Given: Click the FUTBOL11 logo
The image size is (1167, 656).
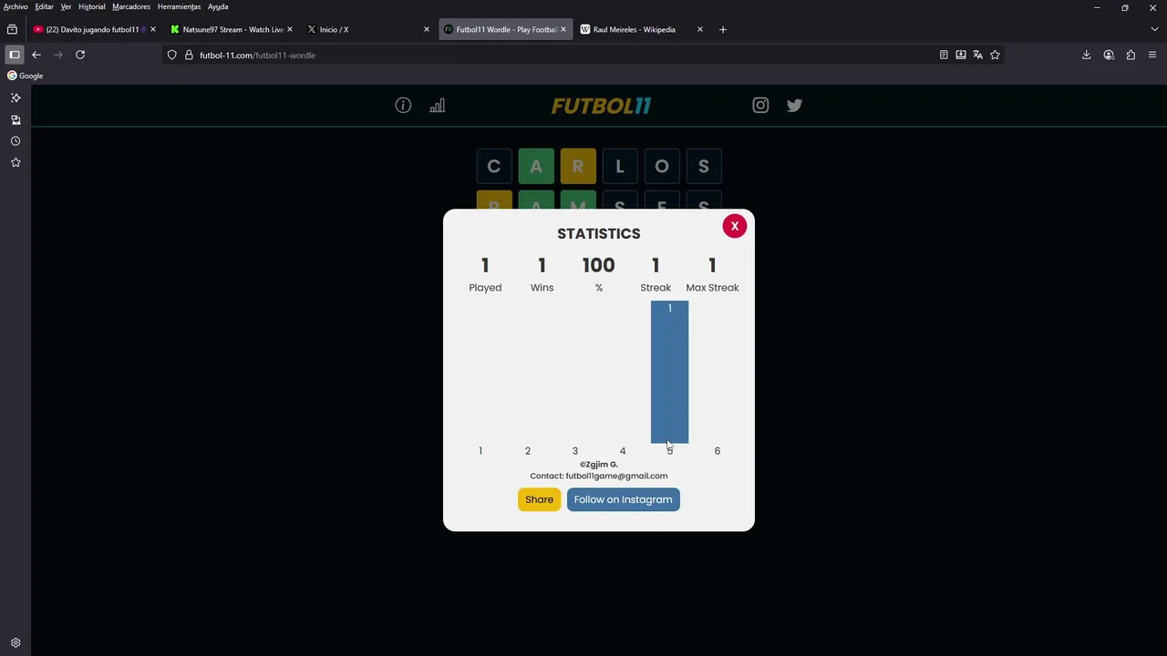Looking at the screenshot, I should coord(601,106).
